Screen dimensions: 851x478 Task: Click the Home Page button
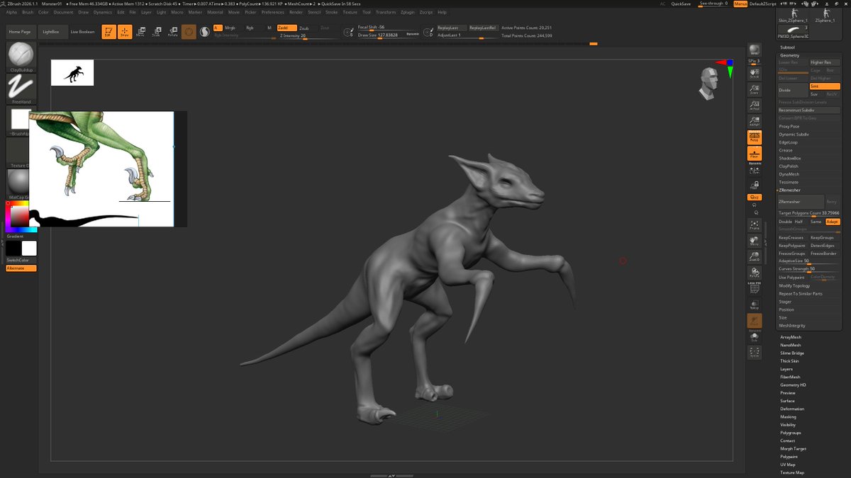coord(20,32)
